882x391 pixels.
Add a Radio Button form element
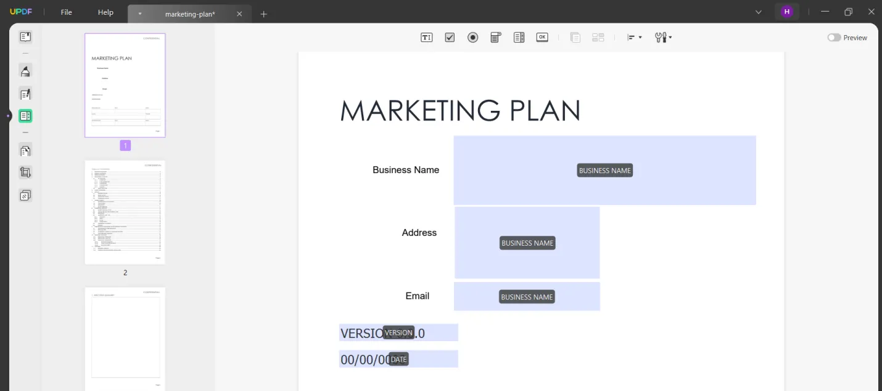click(472, 38)
